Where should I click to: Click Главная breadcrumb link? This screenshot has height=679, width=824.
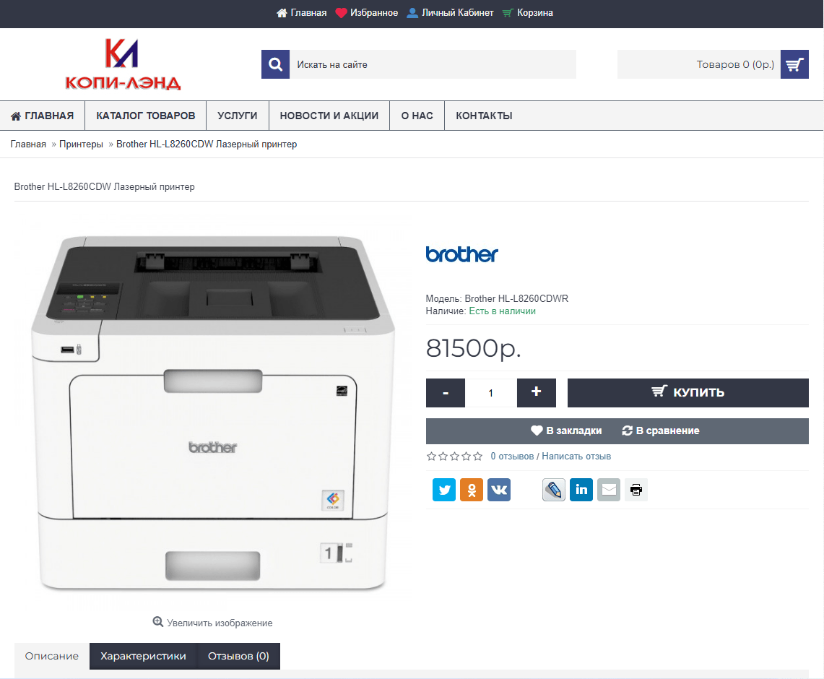(x=28, y=144)
